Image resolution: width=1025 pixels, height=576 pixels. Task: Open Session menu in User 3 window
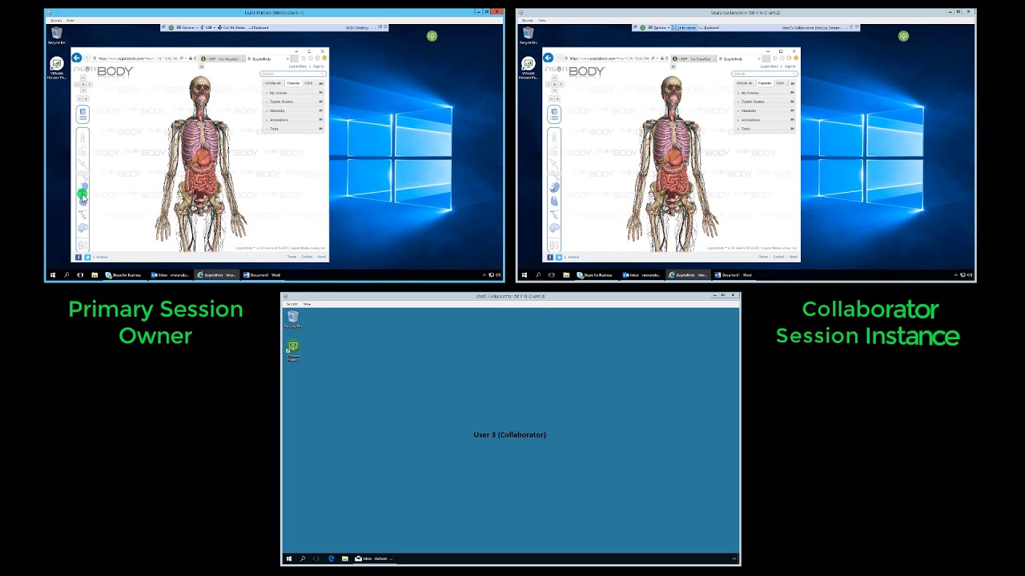pos(291,304)
